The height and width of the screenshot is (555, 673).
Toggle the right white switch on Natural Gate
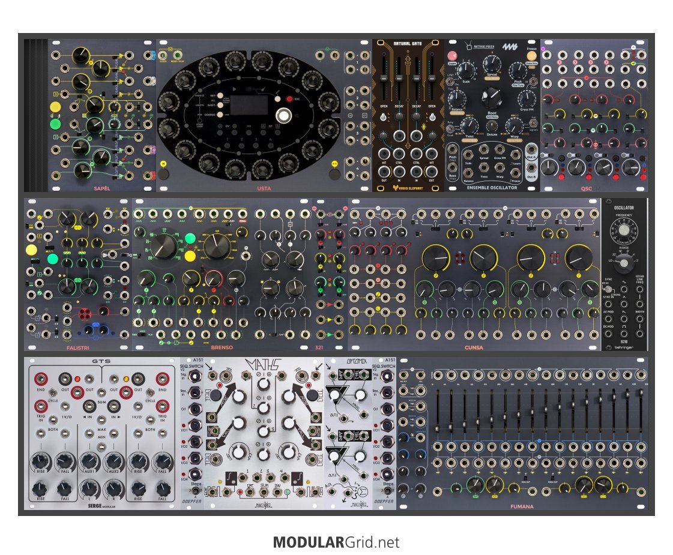click(432, 116)
